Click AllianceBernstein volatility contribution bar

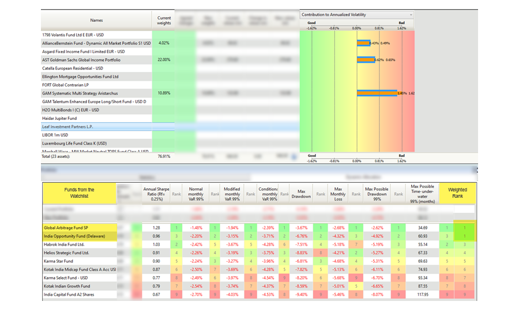point(363,43)
